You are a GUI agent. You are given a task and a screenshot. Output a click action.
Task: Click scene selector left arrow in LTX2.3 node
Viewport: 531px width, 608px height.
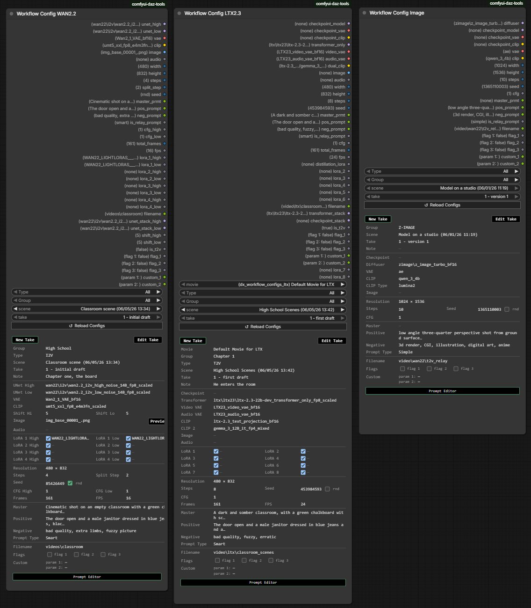(x=183, y=310)
